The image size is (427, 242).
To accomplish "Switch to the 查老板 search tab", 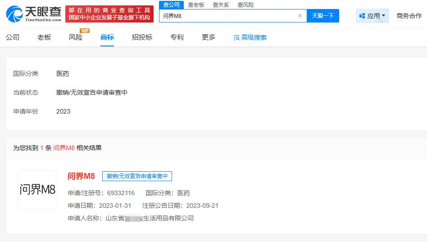I will pos(196,5).
